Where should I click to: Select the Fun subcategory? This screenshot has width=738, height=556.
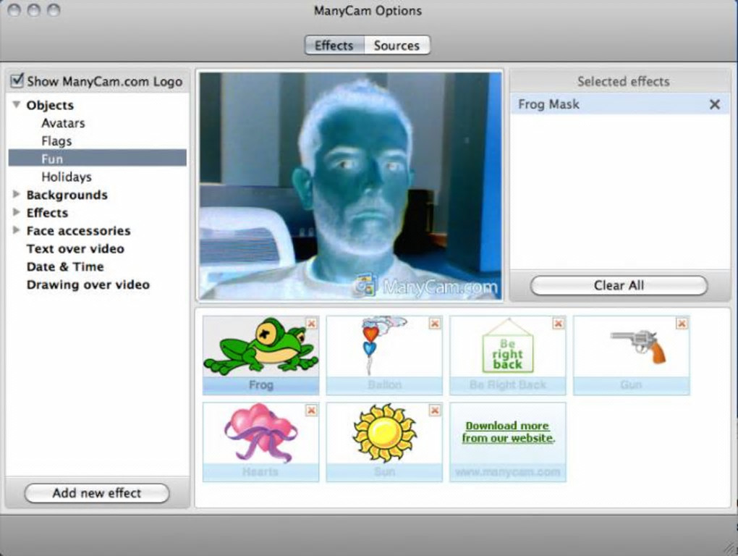pyautogui.click(x=98, y=158)
